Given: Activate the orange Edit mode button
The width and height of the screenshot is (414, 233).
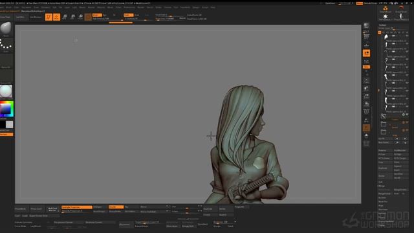Looking at the screenshot, I should (x=49, y=17).
